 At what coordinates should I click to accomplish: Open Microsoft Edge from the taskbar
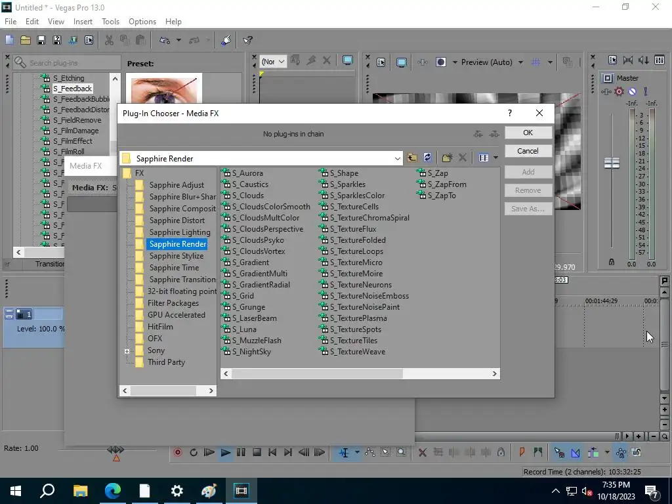point(113,491)
